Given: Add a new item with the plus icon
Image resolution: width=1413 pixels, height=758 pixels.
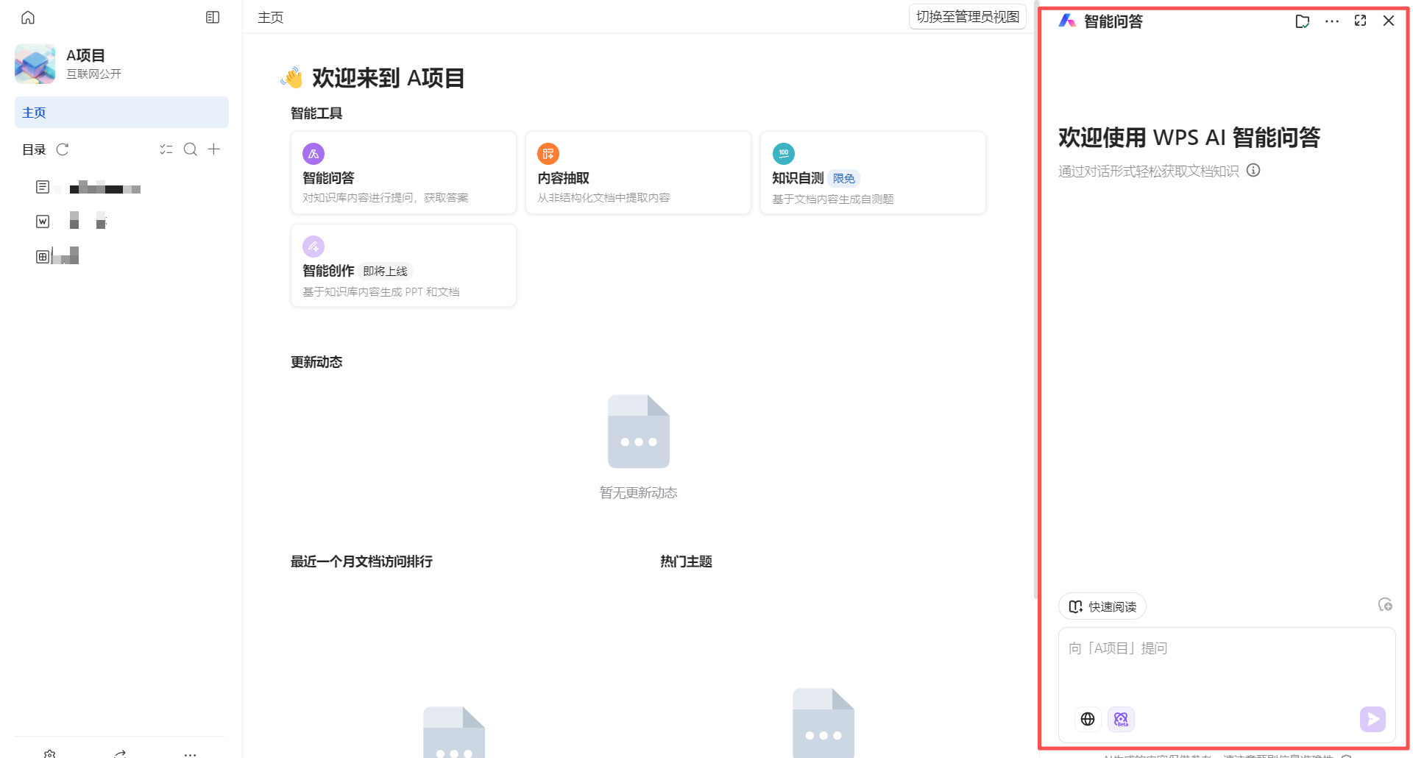Looking at the screenshot, I should pos(214,149).
